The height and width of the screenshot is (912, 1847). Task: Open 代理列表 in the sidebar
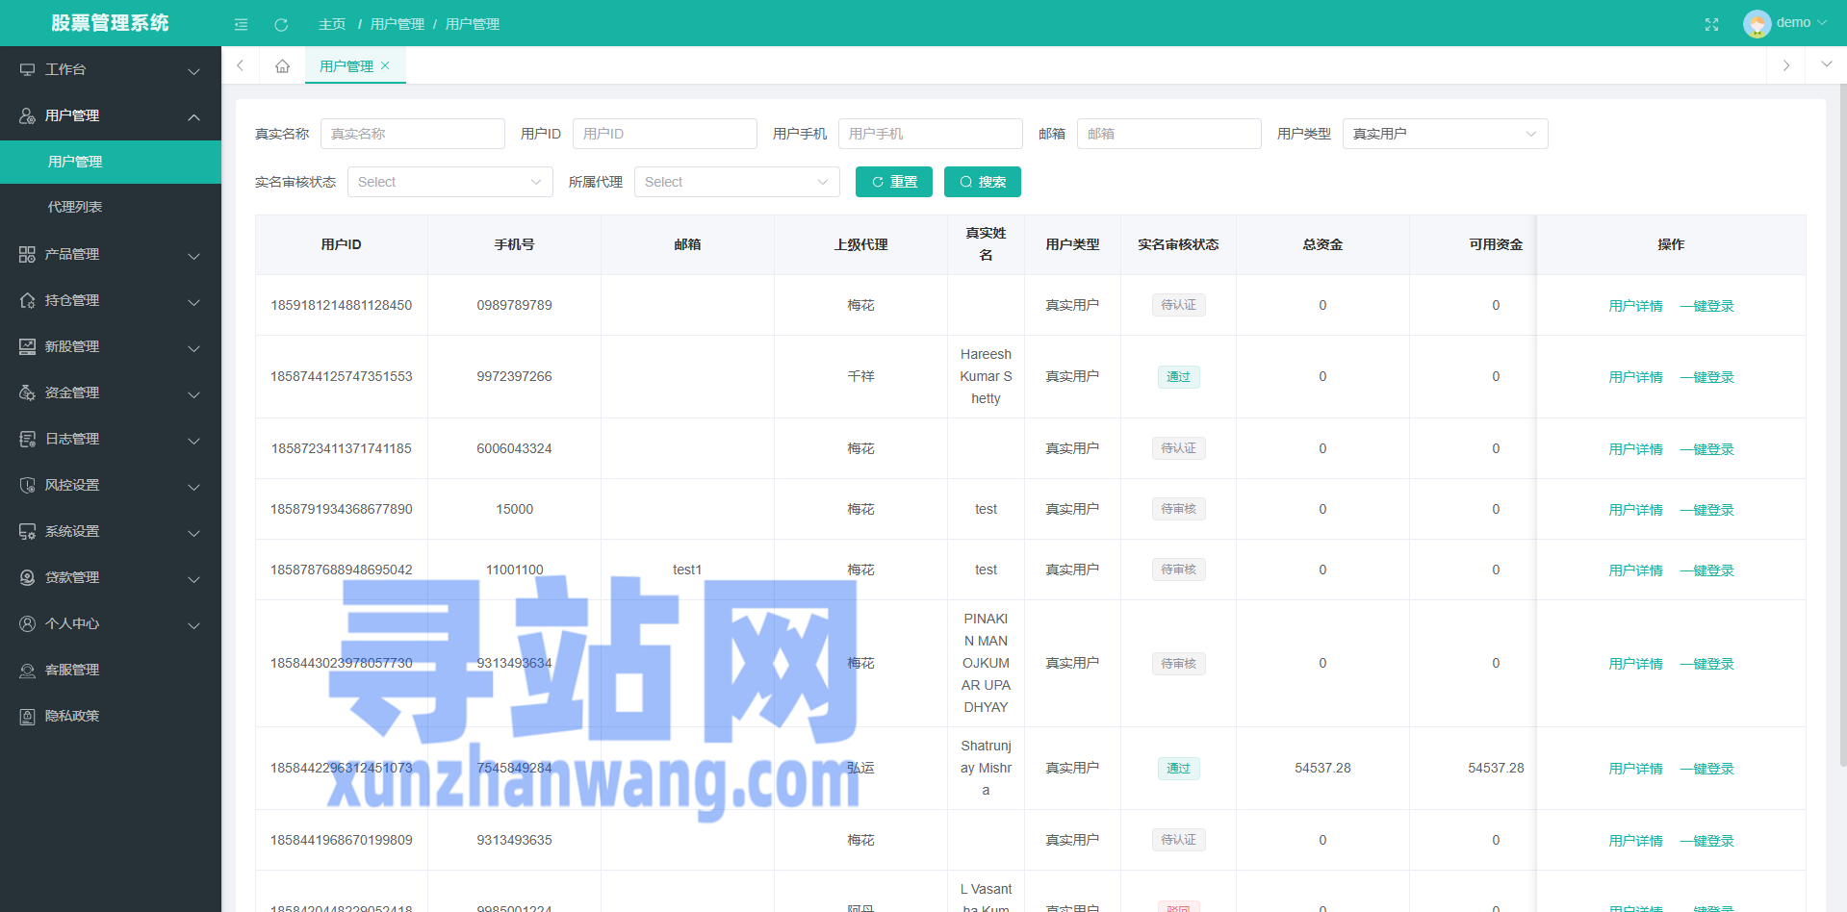click(x=75, y=207)
